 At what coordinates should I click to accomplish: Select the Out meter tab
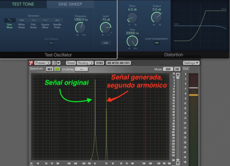[x=186, y=69]
